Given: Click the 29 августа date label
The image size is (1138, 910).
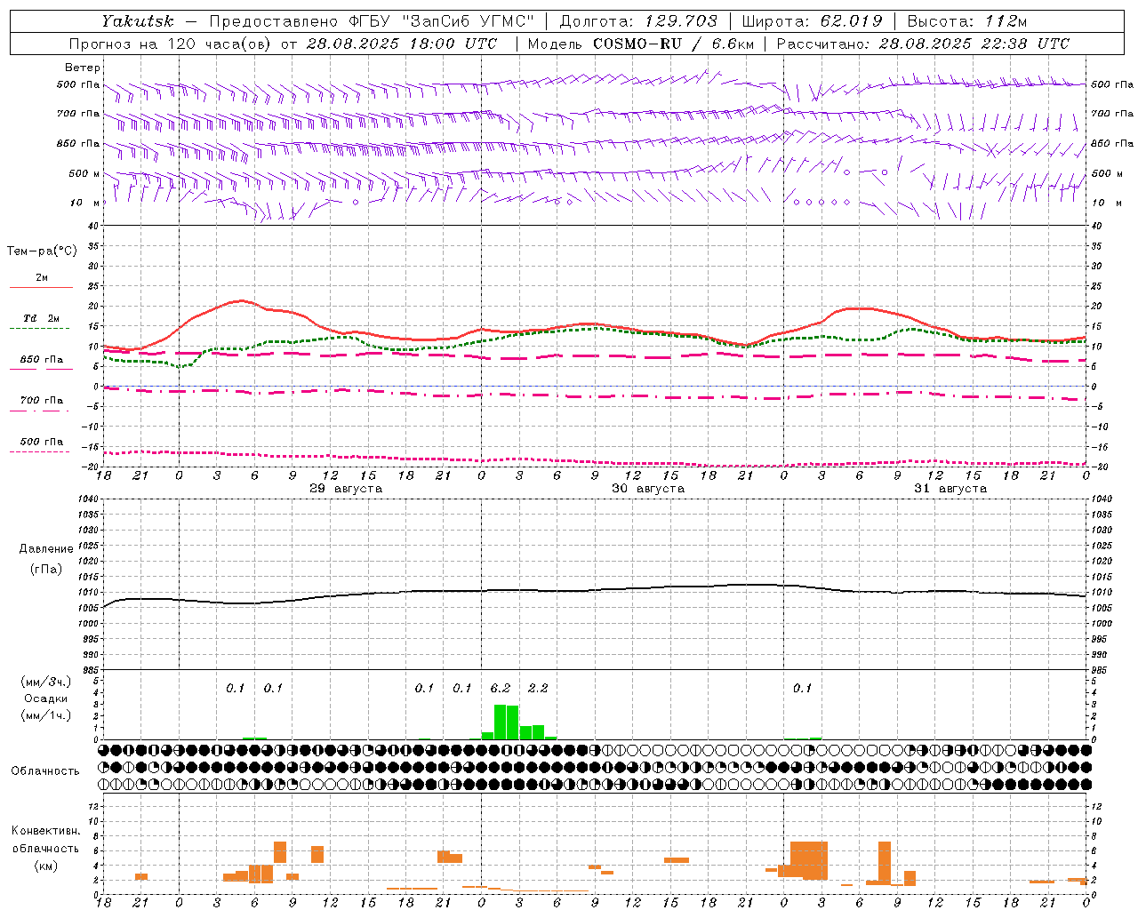Looking at the screenshot, I should tap(346, 489).
